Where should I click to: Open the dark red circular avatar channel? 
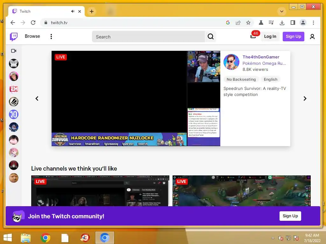coord(14,165)
